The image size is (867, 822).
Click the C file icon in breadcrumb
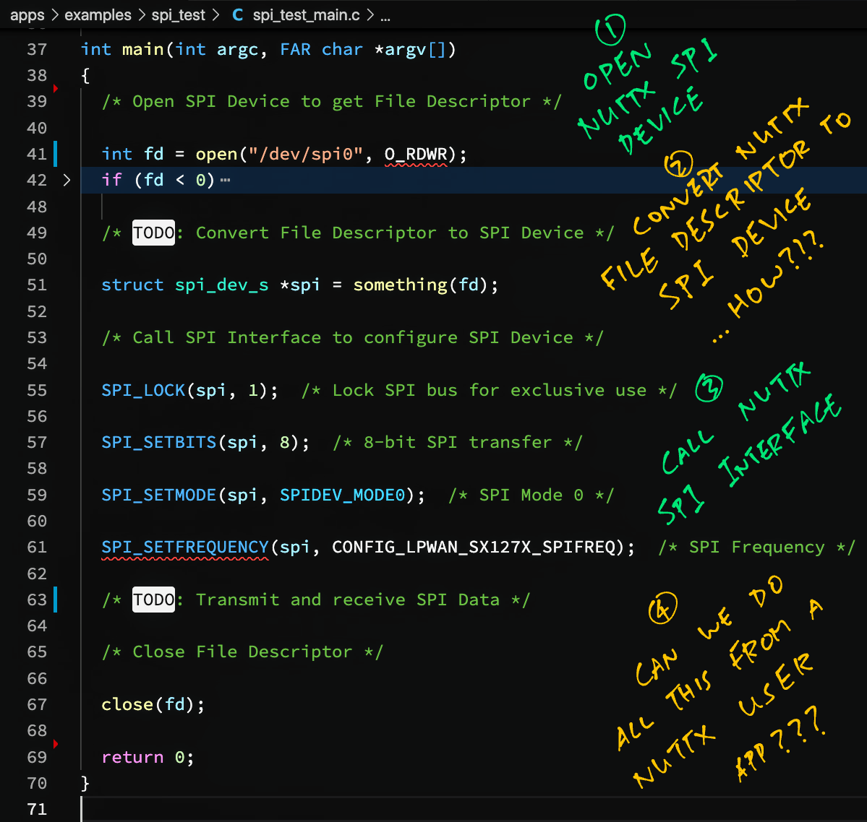pyautogui.click(x=237, y=15)
